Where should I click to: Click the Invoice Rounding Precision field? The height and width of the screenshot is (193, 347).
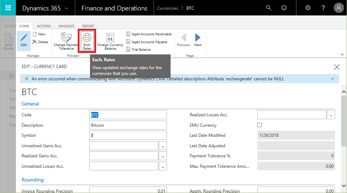click(128, 190)
